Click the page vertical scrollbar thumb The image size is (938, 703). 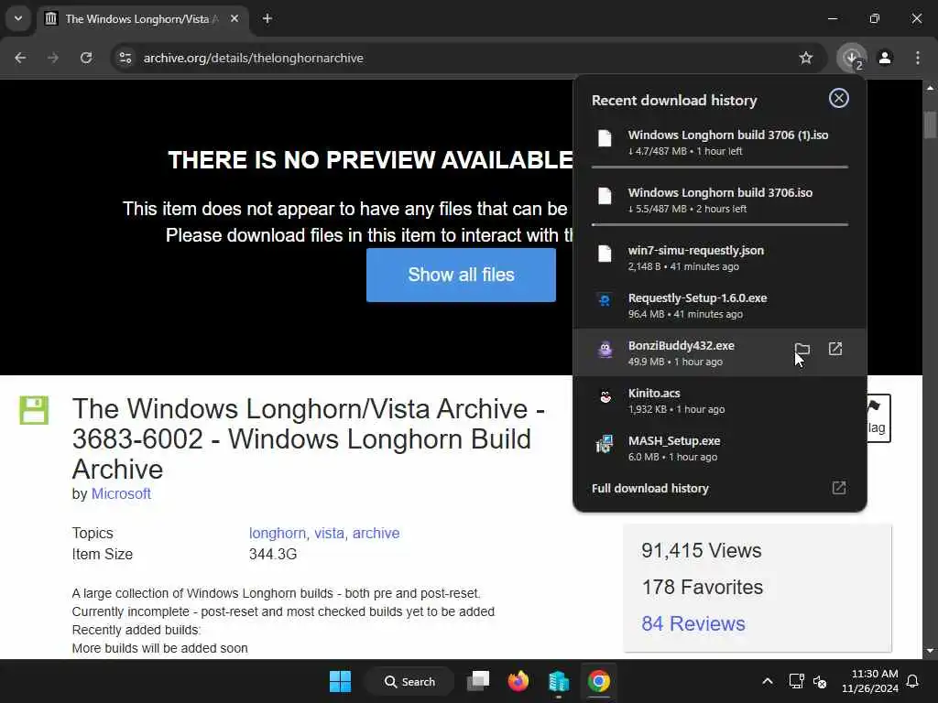[930, 124]
